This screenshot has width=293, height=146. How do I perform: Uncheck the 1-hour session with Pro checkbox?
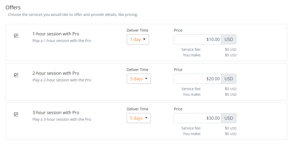click(16, 36)
